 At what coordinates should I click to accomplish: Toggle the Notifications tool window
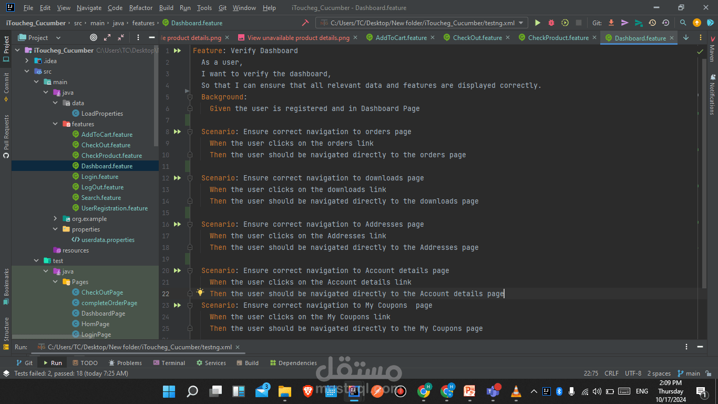point(712,94)
